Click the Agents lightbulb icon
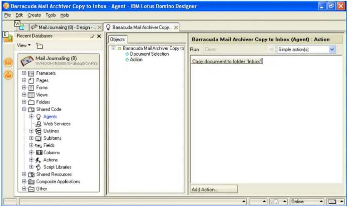 coord(39,117)
